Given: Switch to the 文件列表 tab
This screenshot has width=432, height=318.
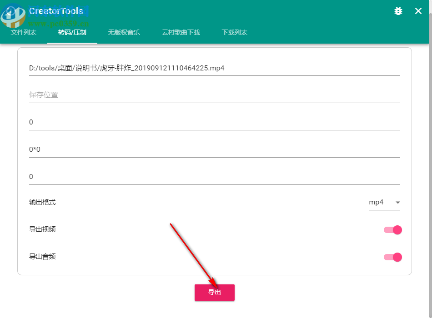Looking at the screenshot, I should (x=23, y=32).
